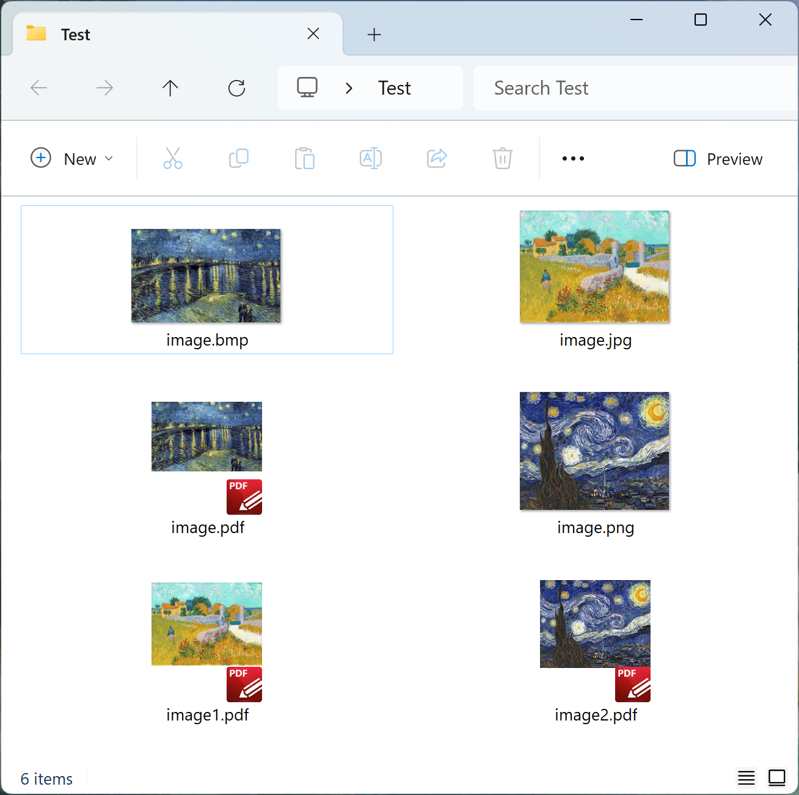Close the File Explorer window

click(x=765, y=20)
